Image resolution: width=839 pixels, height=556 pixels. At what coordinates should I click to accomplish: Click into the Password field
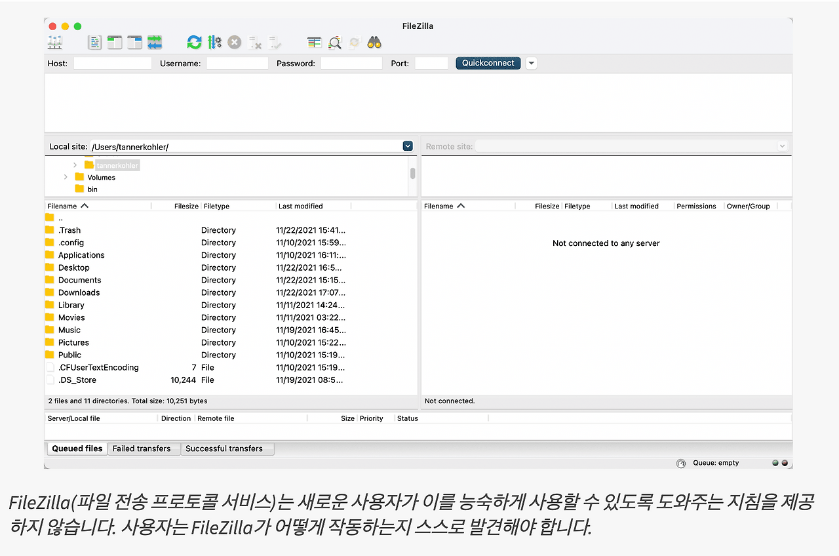click(x=351, y=64)
